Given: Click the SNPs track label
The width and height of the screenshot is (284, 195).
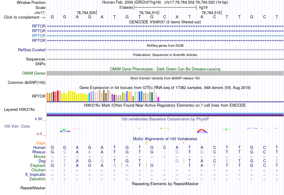Looking at the screenshot, I should (40, 64).
